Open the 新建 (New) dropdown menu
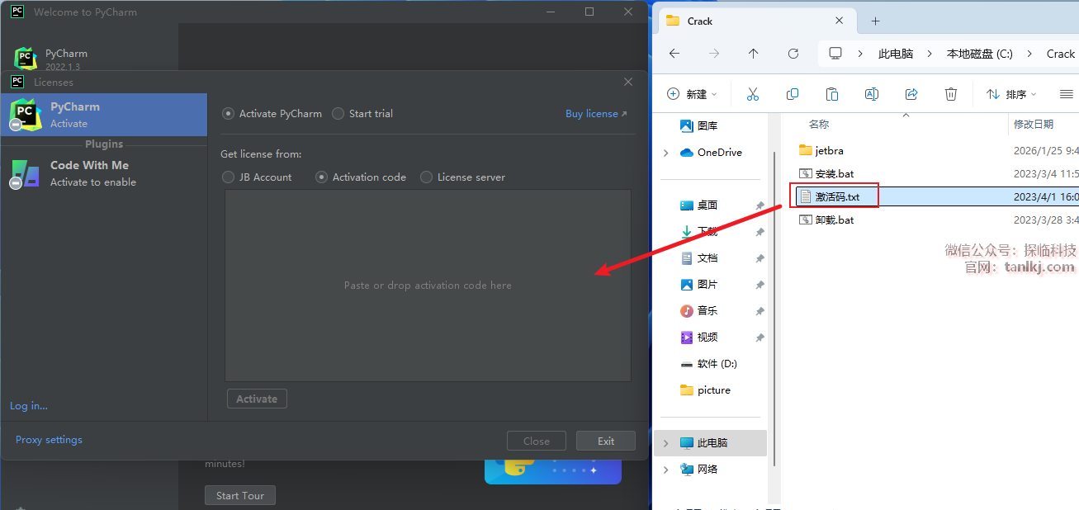Viewport: 1079px width, 510px height. pos(692,94)
